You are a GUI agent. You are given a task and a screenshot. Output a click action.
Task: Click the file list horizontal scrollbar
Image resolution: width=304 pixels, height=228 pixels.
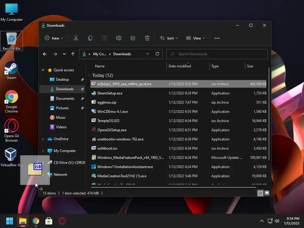click(x=173, y=187)
